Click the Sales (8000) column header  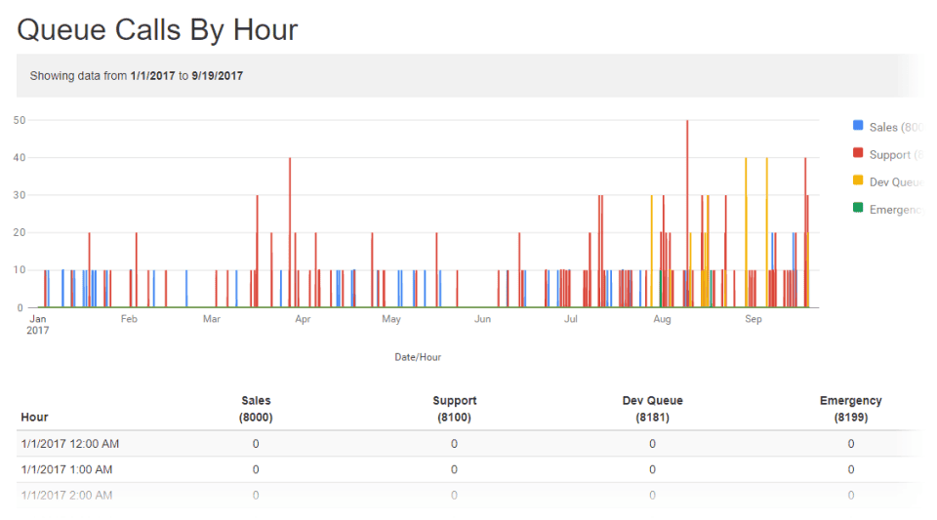(256, 409)
